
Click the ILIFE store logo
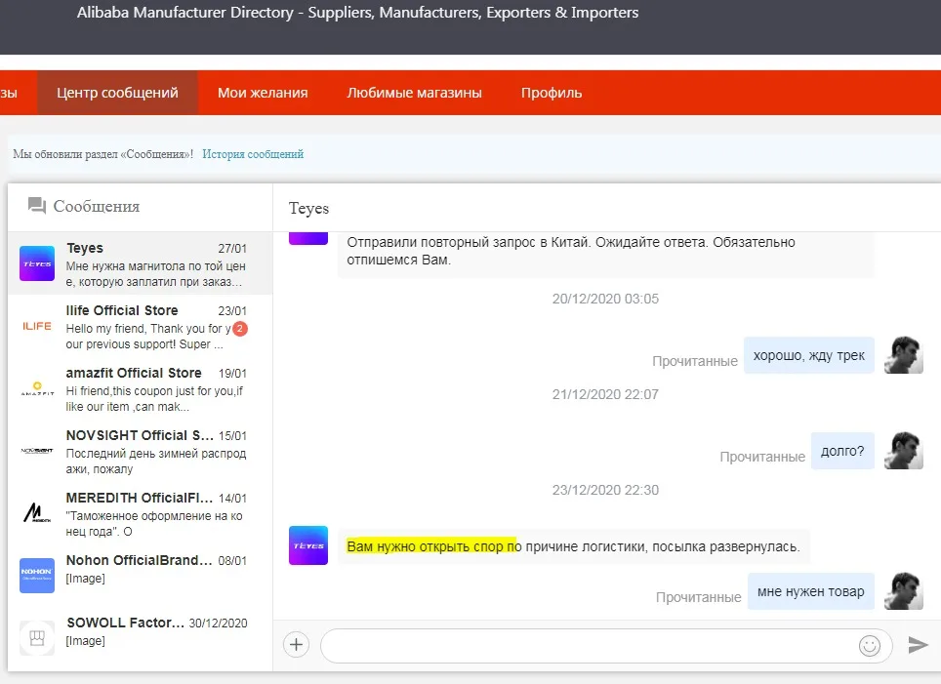[x=37, y=326]
